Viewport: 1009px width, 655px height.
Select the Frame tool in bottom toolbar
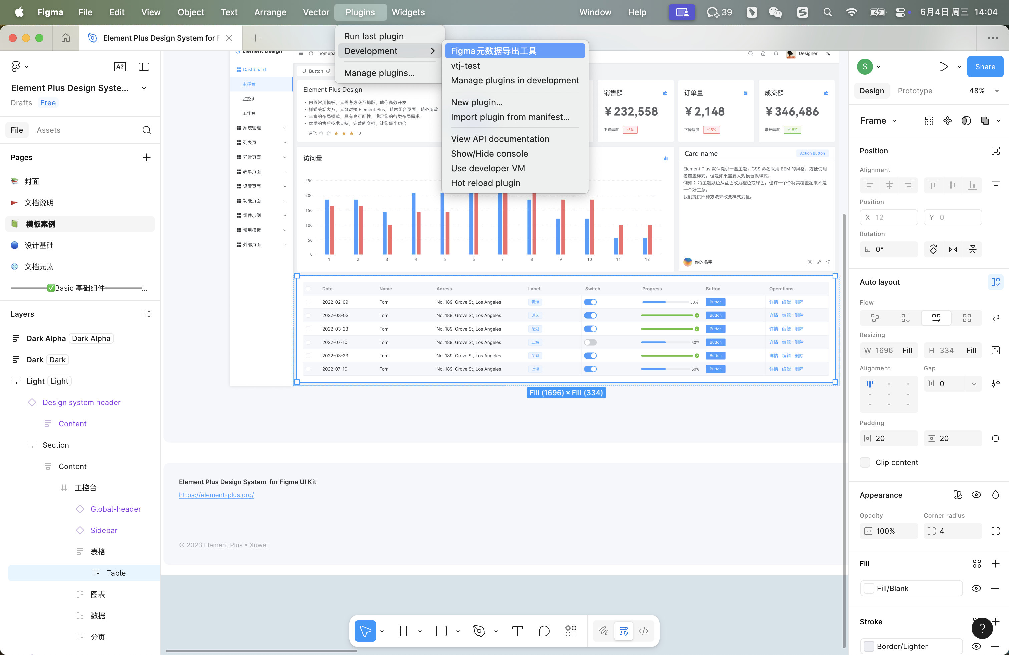point(403,631)
